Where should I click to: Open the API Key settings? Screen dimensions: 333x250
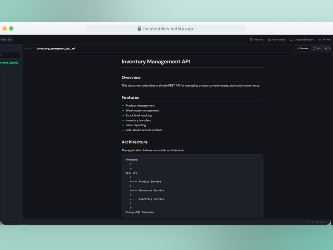coord(325,40)
